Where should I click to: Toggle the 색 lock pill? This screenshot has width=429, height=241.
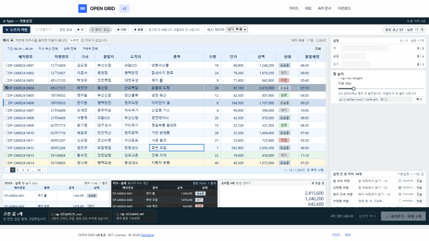pos(80,29)
